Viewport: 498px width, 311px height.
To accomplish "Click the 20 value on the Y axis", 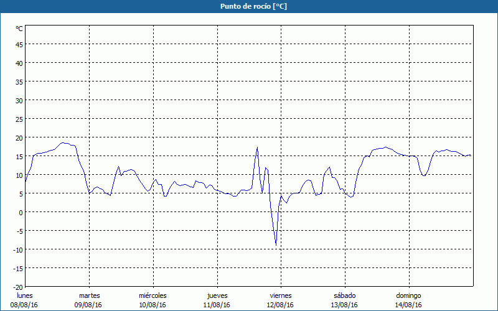I will point(19,137).
